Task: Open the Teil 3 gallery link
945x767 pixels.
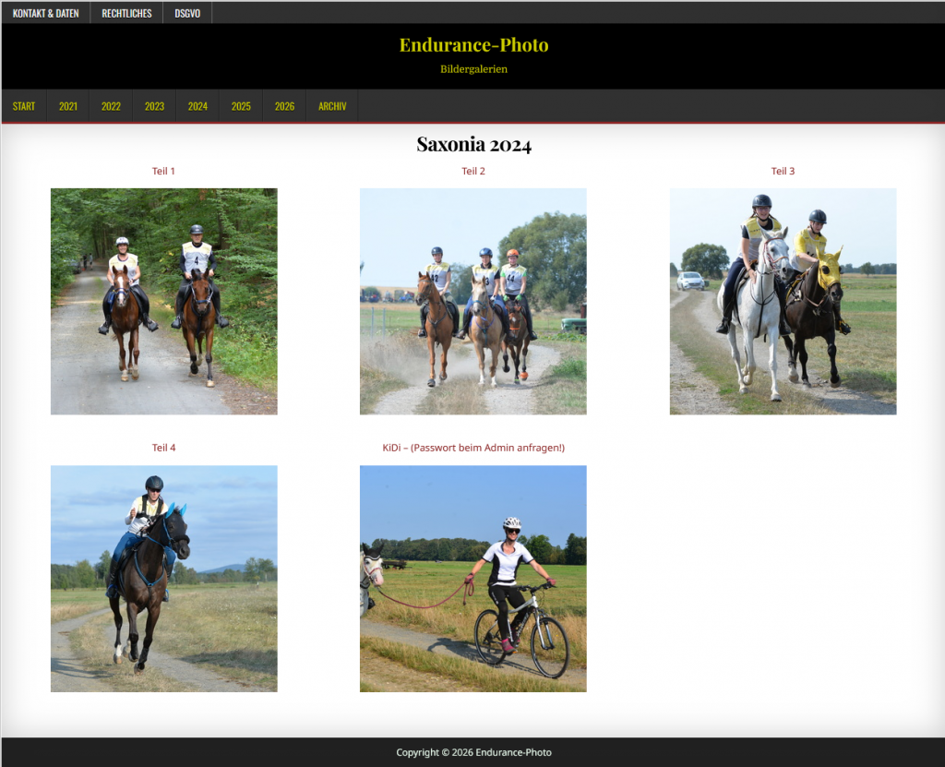Action: pos(783,171)
